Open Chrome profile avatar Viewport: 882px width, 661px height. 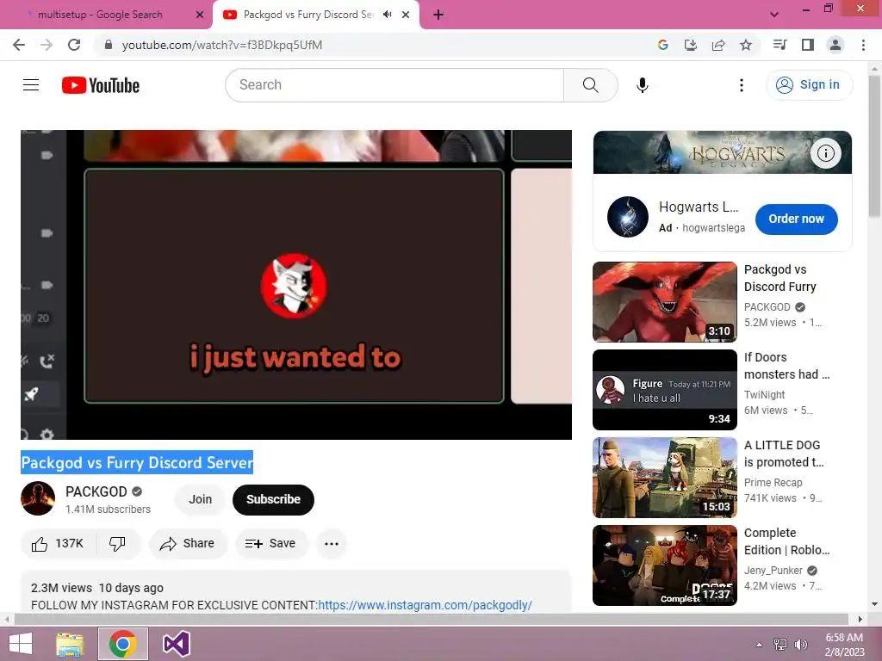pyautogui.click(x=835, y=45)
